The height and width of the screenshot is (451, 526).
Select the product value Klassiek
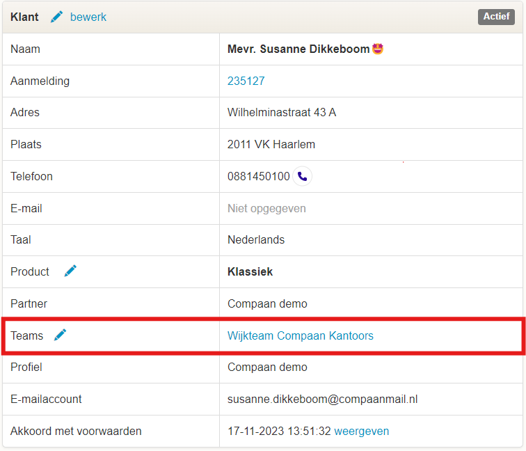pos(250,271)
